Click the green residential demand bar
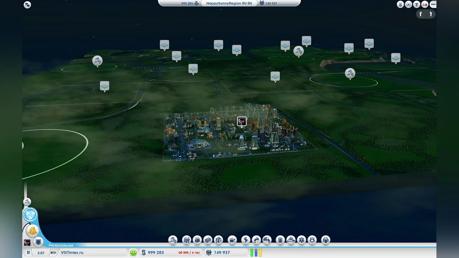459x258 pixels. [252, 253]
